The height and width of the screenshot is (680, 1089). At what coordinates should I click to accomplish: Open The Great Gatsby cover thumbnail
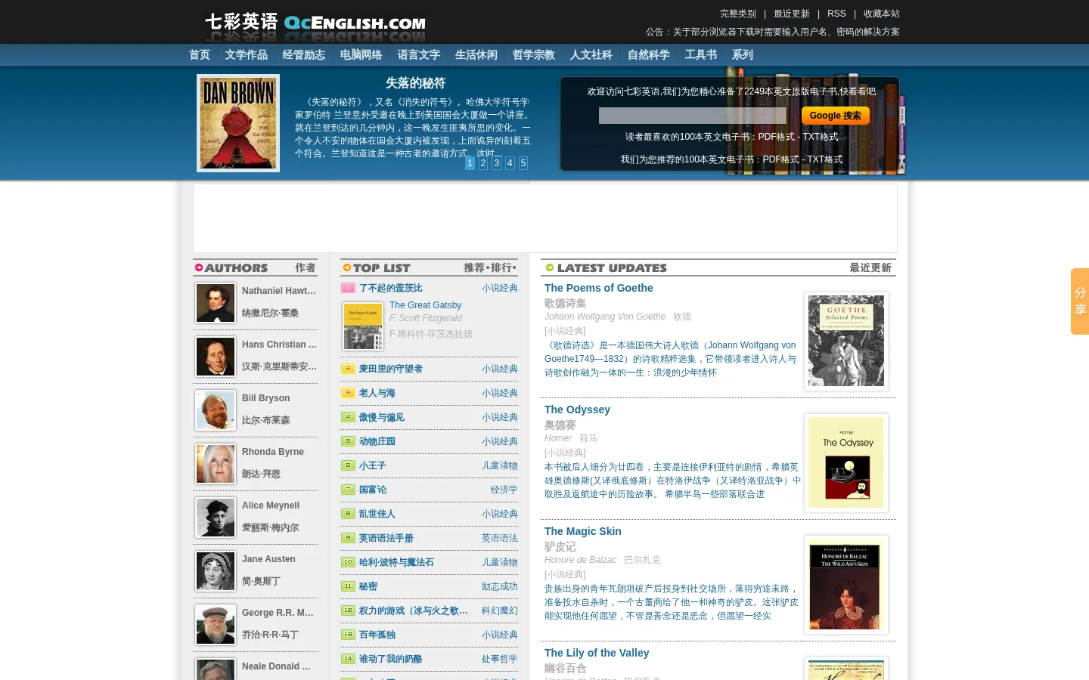point(363,326)
